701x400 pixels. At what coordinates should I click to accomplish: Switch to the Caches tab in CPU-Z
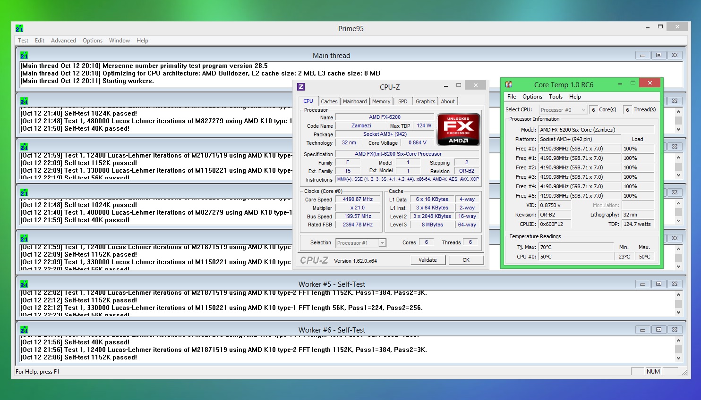pos(329,101)
